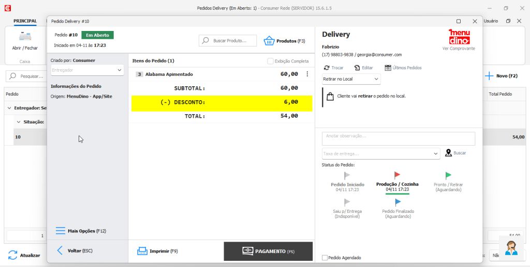Screen dimensions: 530x267
Task: Check the Pedido Agendado checkbox
Action: 325,258
